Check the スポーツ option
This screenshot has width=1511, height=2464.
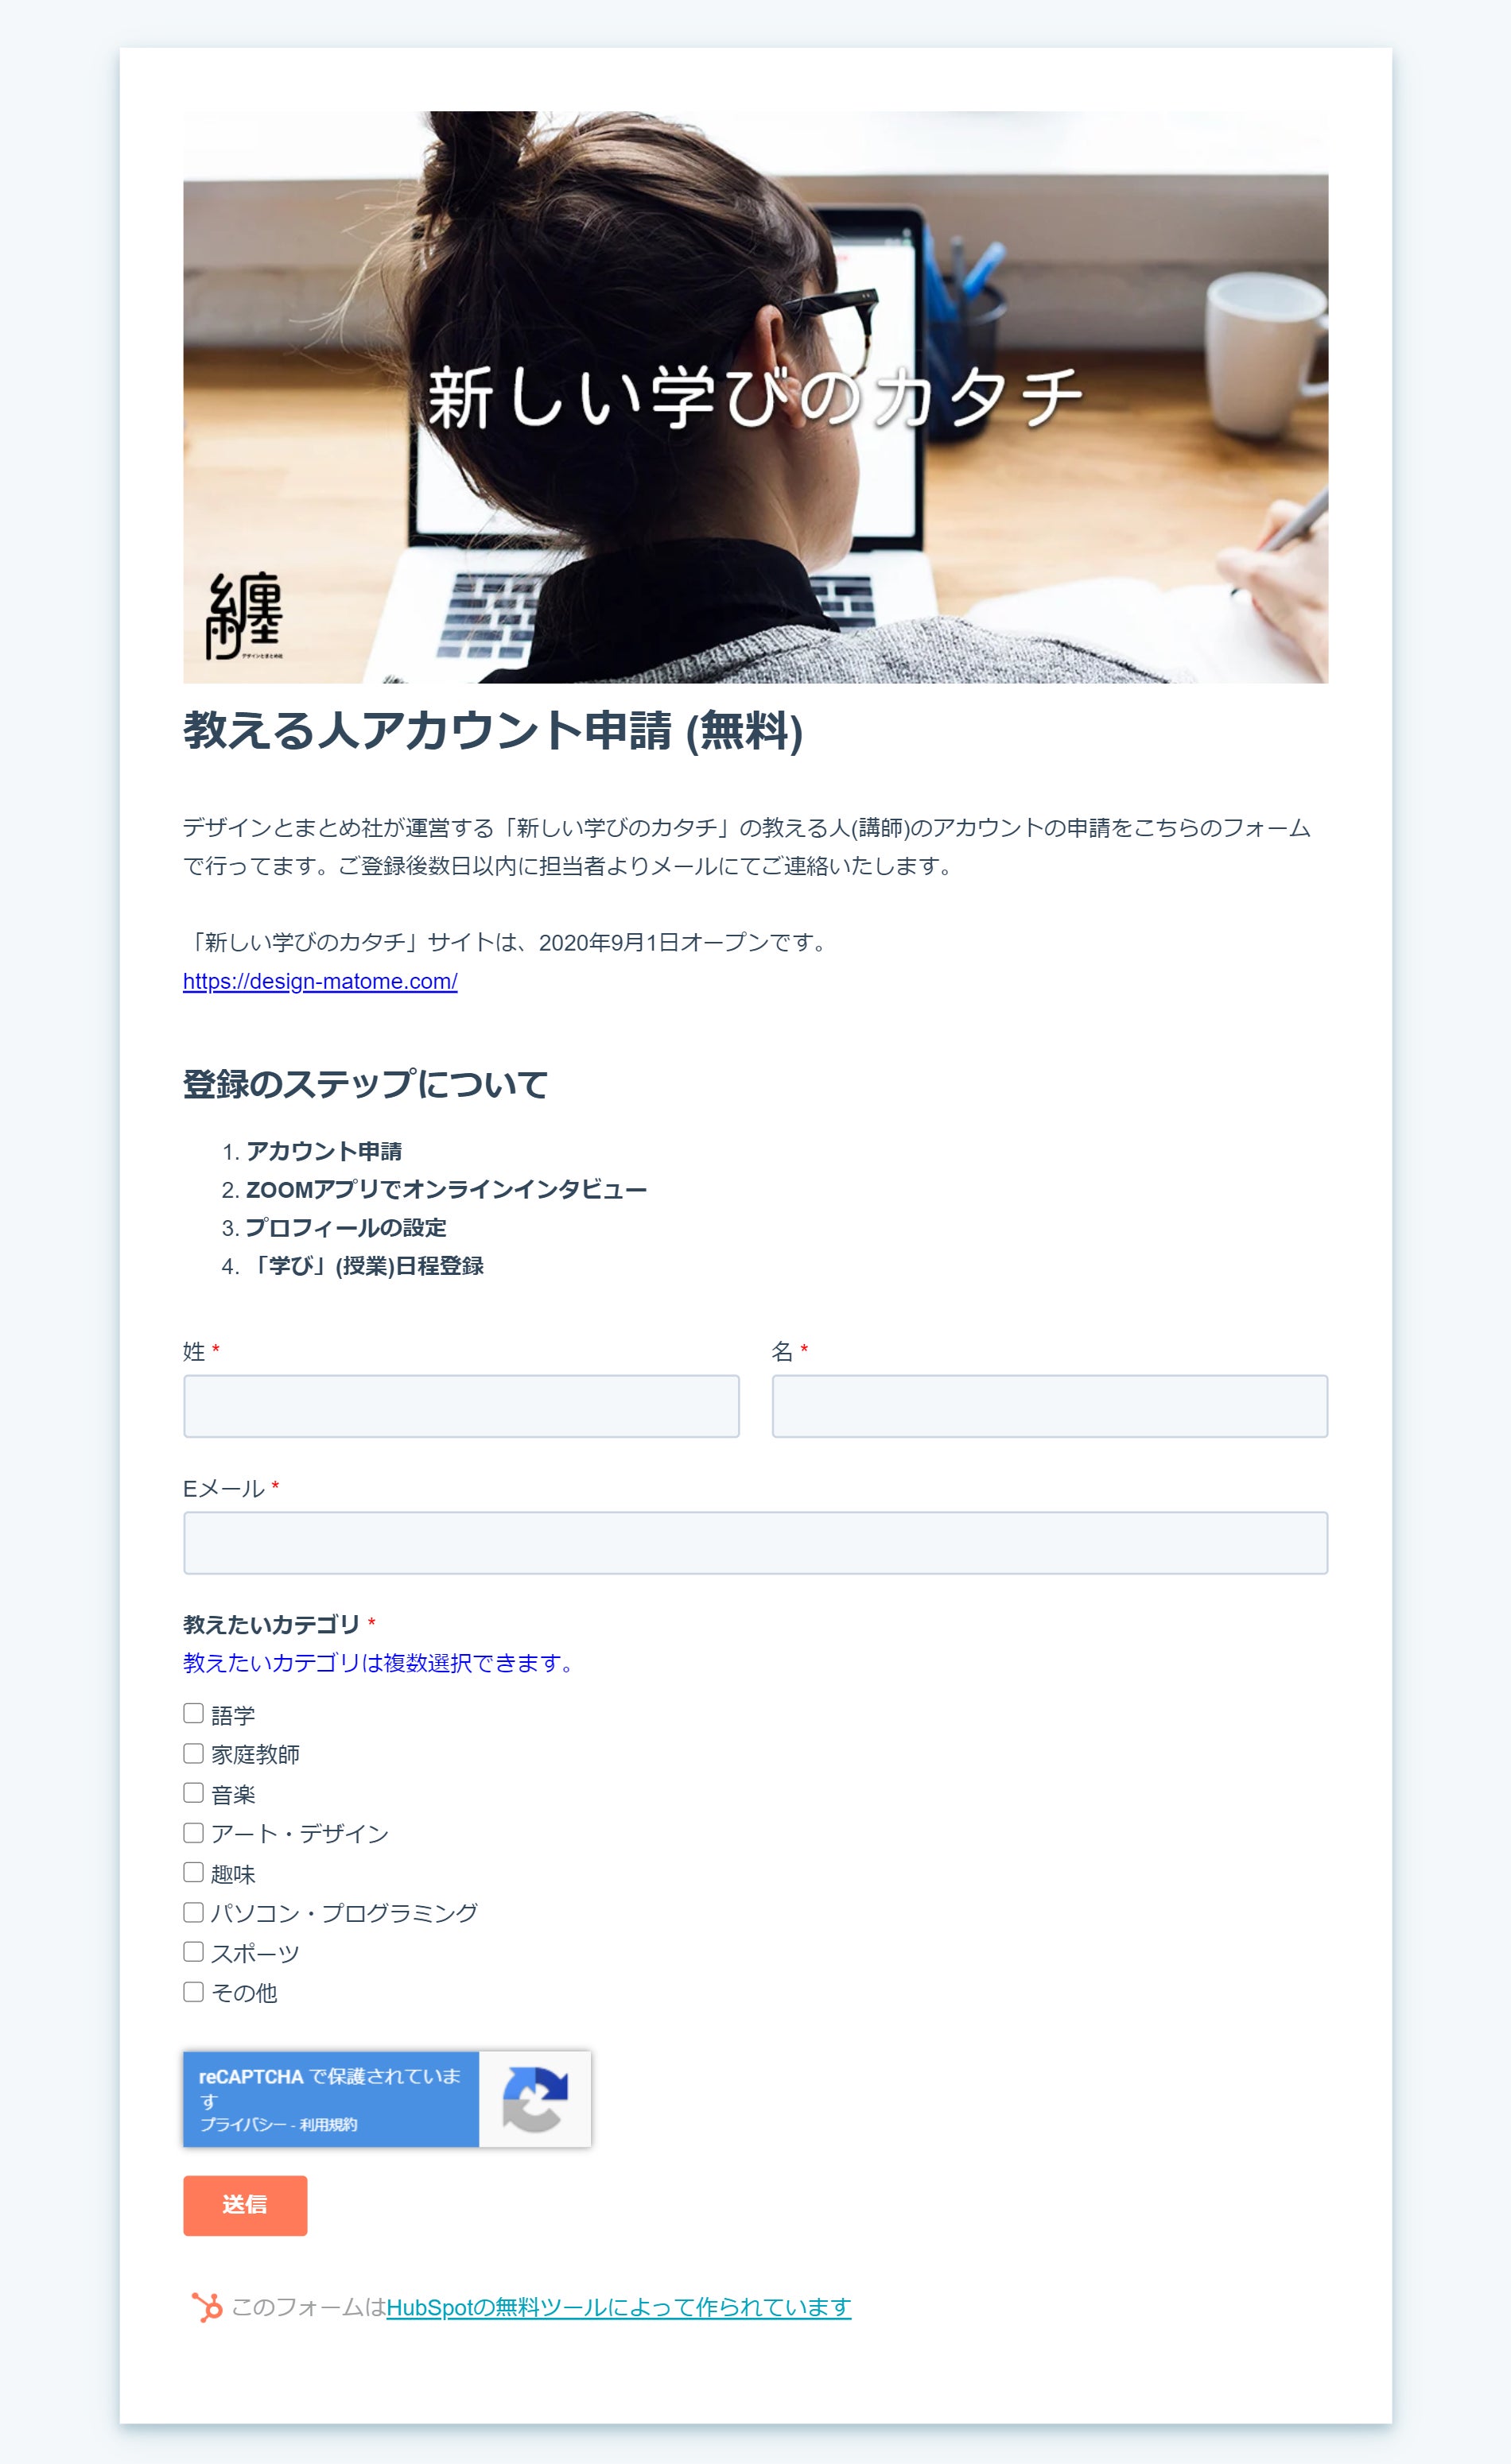click(x=193, y=1952)
